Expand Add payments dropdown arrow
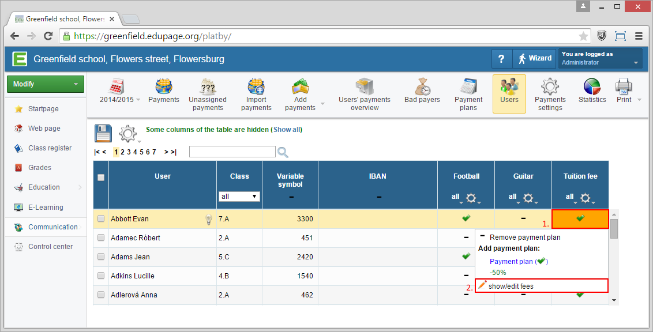 322,104
